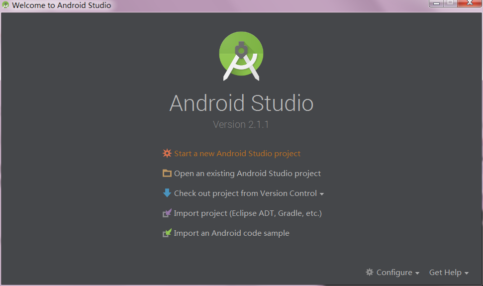Click the green import code sample icon
Image resolution: width=483 pixels, height=286 pixels.
[167, 233]
